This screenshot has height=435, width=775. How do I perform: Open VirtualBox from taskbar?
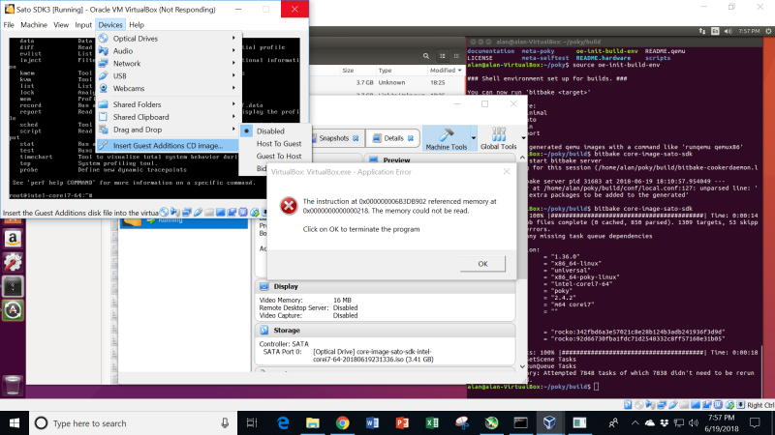(x=549, y=423)
